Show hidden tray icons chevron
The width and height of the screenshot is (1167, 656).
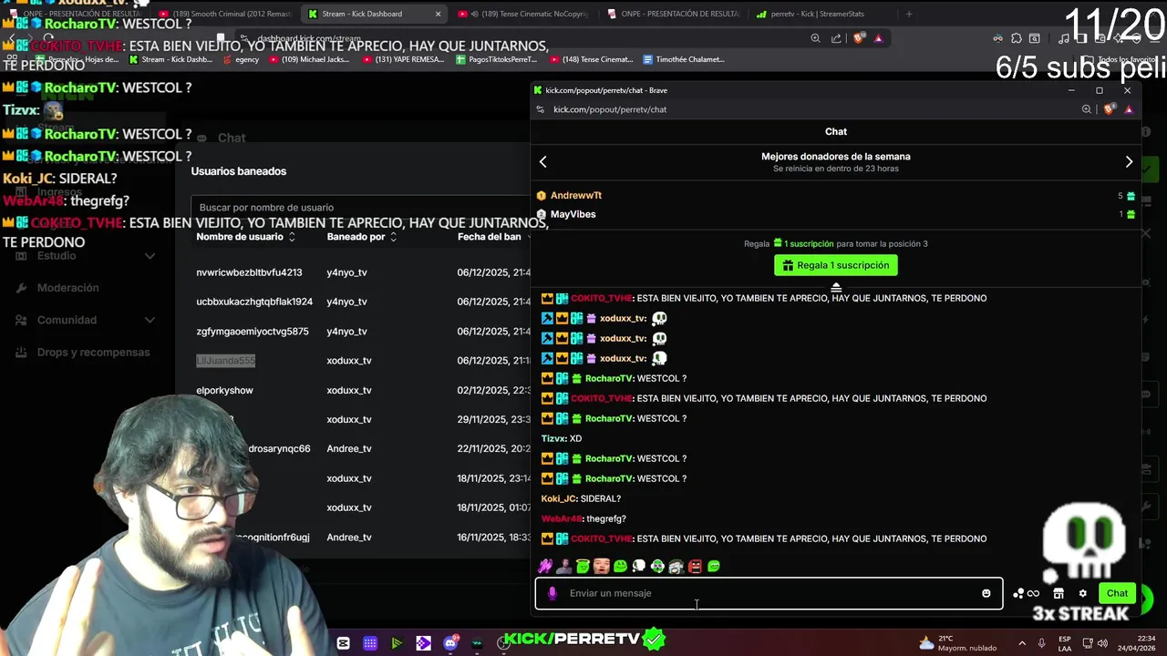point(1021,643)
